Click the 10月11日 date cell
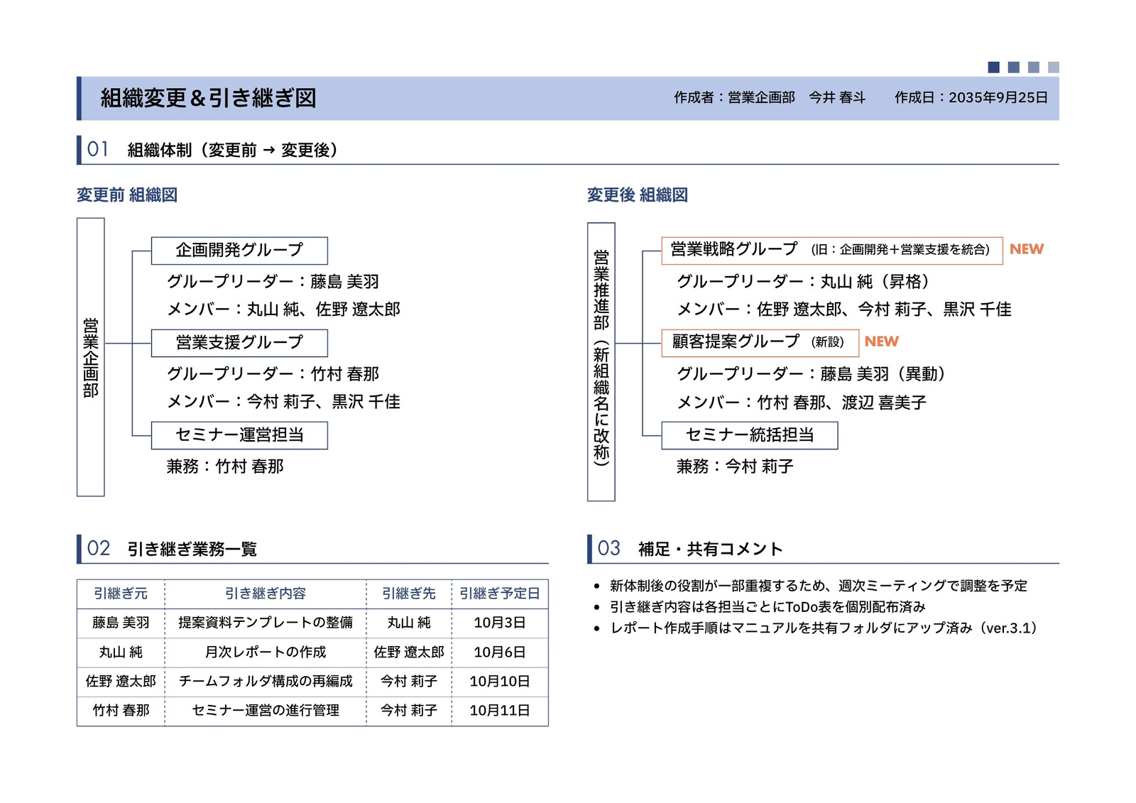Image resolution: width=1136 pixels, height=803 pixels. (500, 710)
